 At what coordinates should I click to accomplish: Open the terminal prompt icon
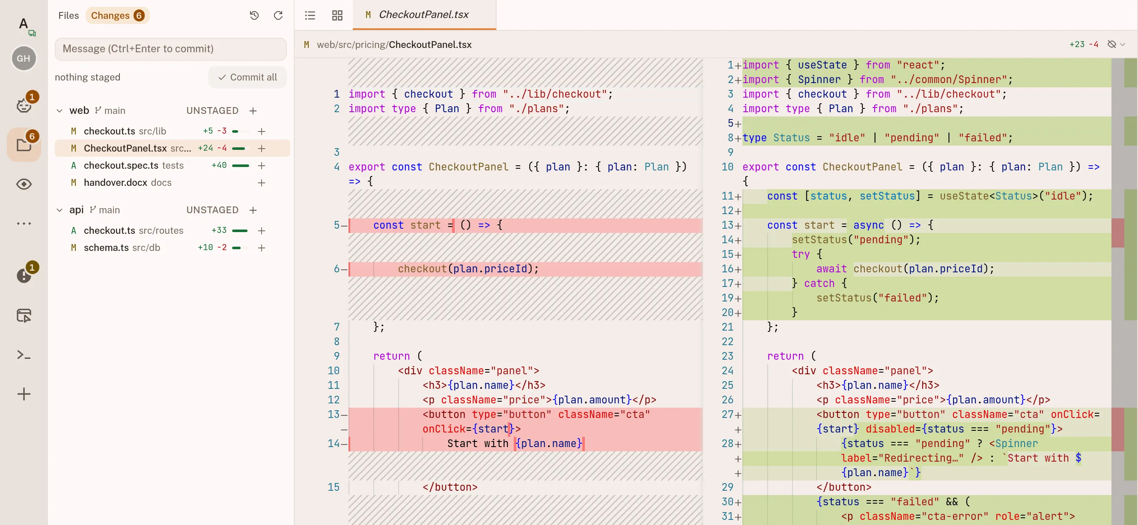coord(24,355)
